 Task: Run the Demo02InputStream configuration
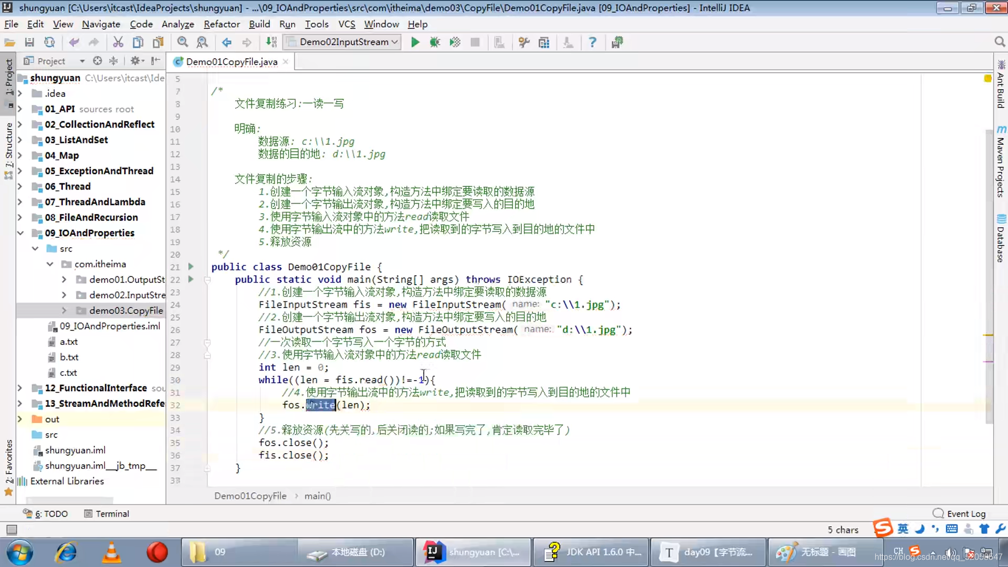[415, 43]
